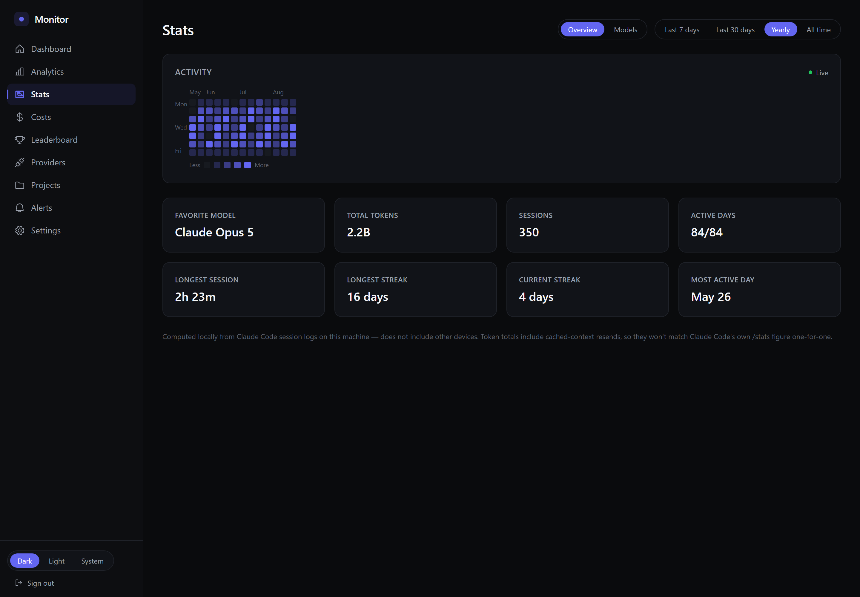Click the Longest Session 2h 23m value
860x597 pixels.
195,297
